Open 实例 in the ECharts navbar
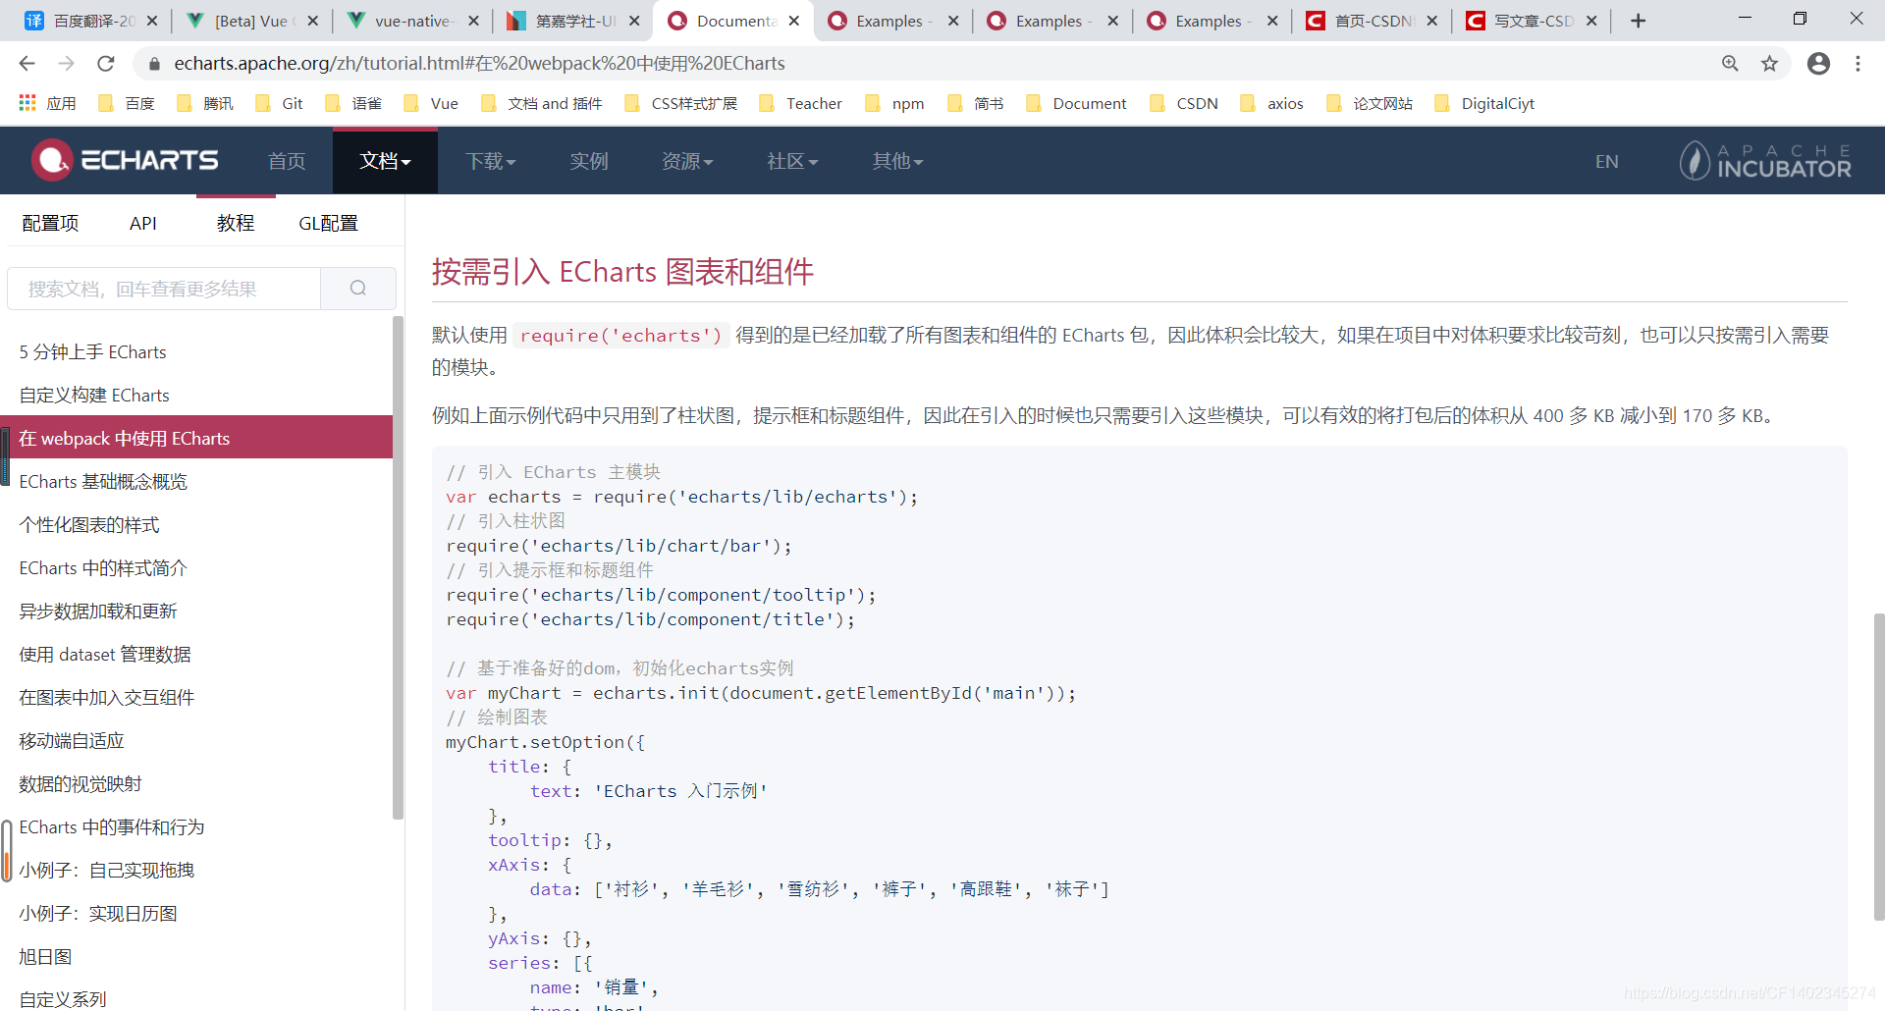Image resolution: width=1885 pixels, height=1011 pixels. tap(589, 161)
